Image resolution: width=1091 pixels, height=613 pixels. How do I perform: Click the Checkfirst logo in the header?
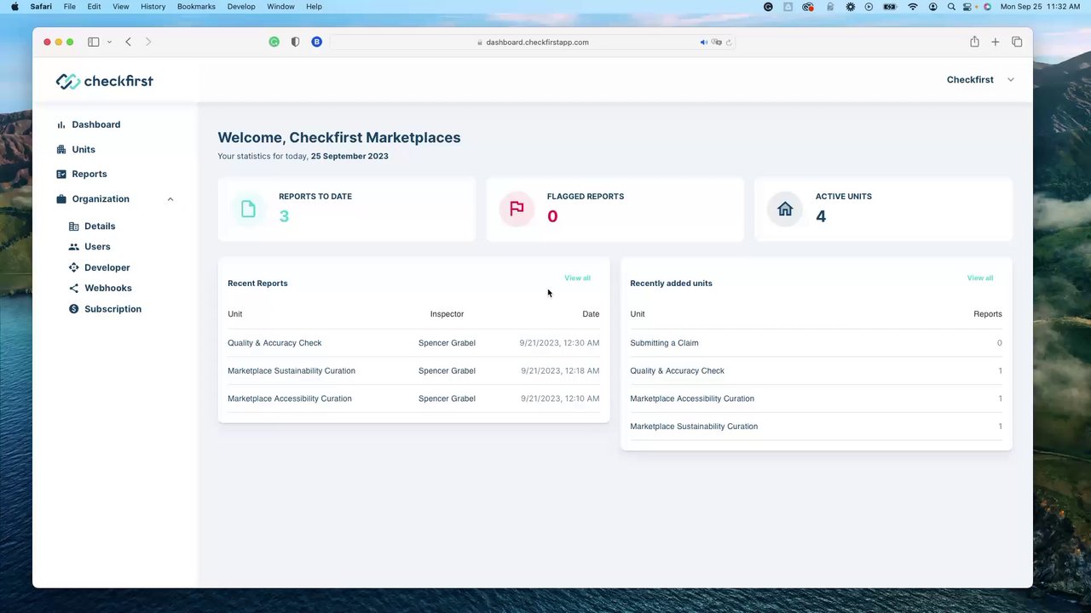point(104,81)
